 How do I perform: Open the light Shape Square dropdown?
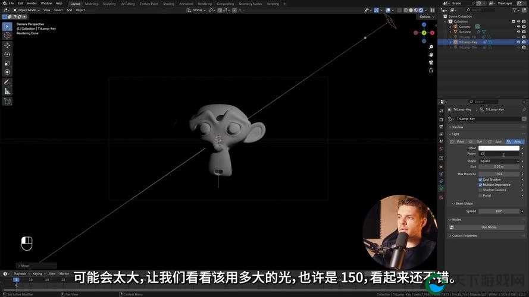[499, 161]
